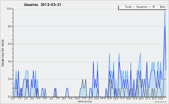Click the '6 h' x-axis label
169x104 pixels.
[51, 99]
